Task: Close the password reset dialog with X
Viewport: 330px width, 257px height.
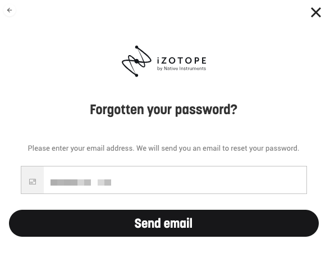Action: click(x=316, y=12)
